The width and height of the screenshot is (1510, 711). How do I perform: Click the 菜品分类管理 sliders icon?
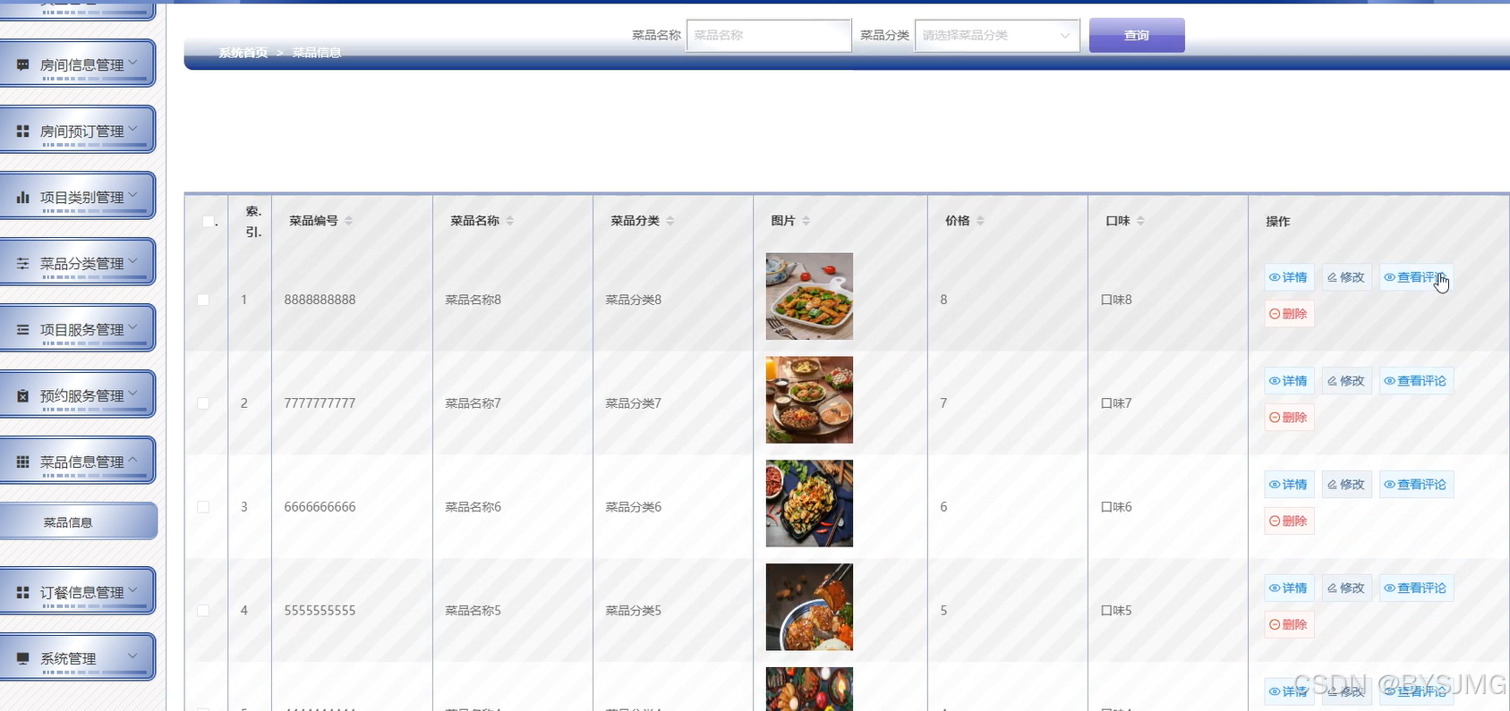pyautogui.click(x=23, y=264)
